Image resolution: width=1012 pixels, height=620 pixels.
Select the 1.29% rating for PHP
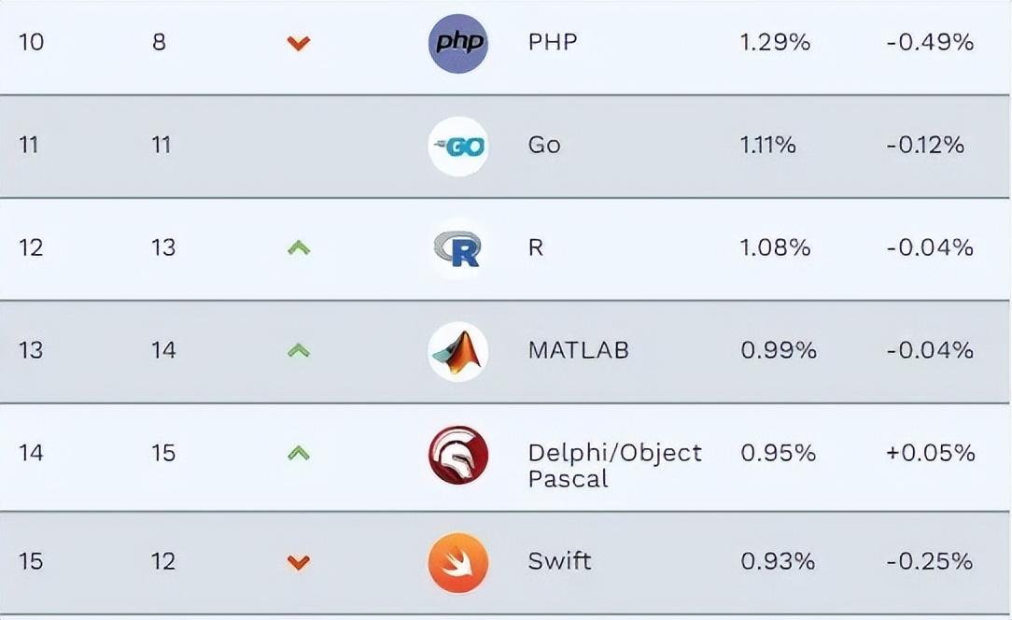pos(775,42)
